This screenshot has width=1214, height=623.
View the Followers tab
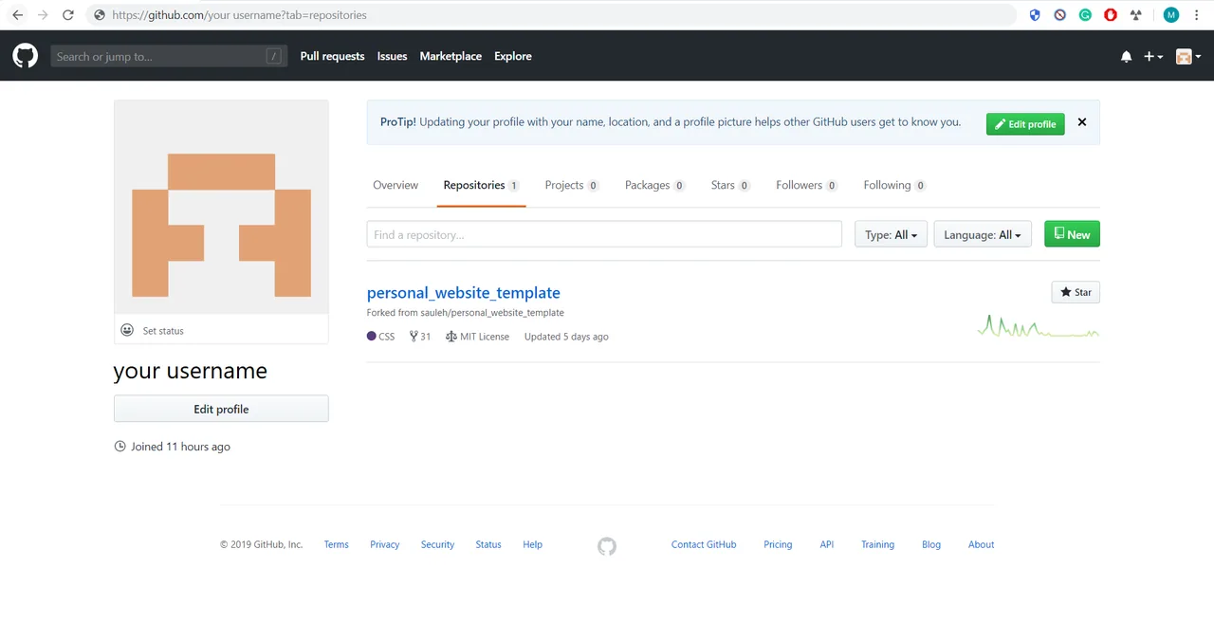807,185
